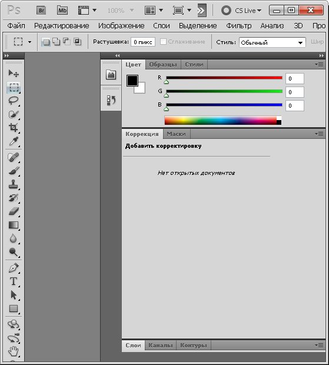This screenshot has height=365, width=329.
Task: Launch Adobe Bridge with Br button
Action: click(41, 11)
